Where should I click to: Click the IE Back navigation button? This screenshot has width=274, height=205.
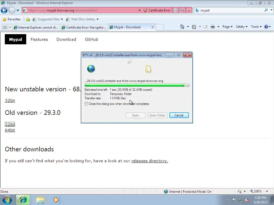tap(4, 10)
